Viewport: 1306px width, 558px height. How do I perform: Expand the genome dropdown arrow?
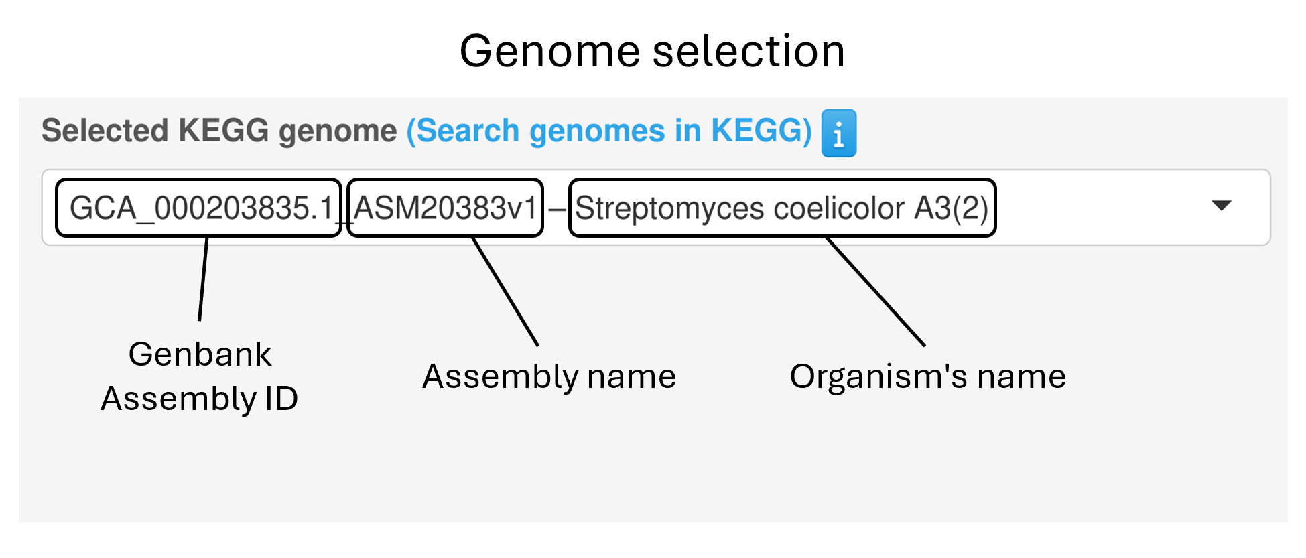coord(1222,206)
